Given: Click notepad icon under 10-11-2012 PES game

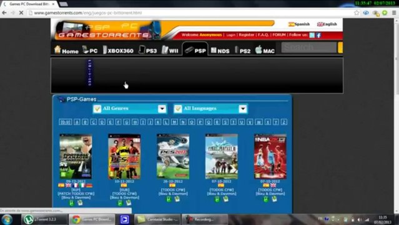Looking at the screenshot, I should pyautogui.click(x=129, y=202).
